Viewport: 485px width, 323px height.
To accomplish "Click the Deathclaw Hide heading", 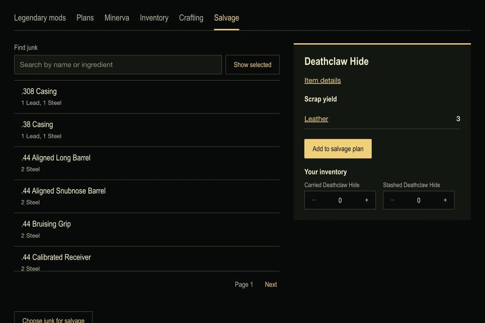I will pyautogui.click(x=336, y=61).
